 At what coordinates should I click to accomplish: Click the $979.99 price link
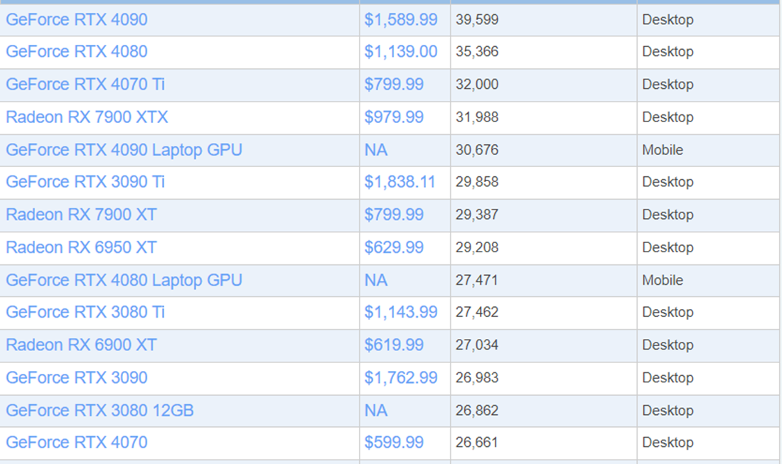coord(394,117)
